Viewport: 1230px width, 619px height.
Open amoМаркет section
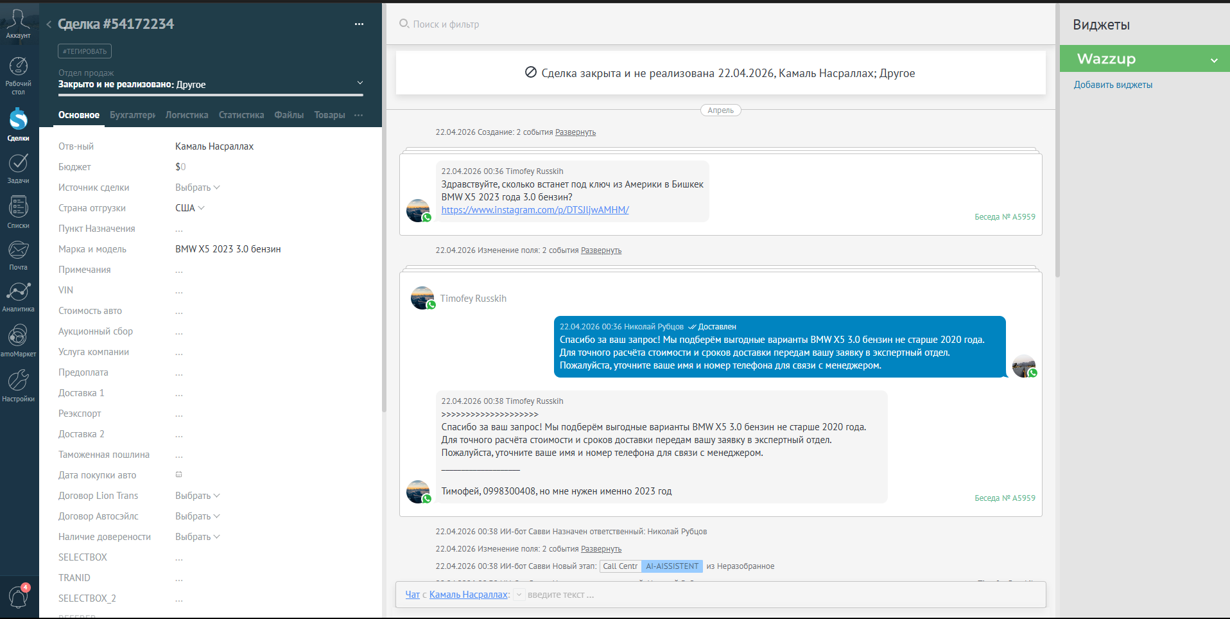point(18,340)
